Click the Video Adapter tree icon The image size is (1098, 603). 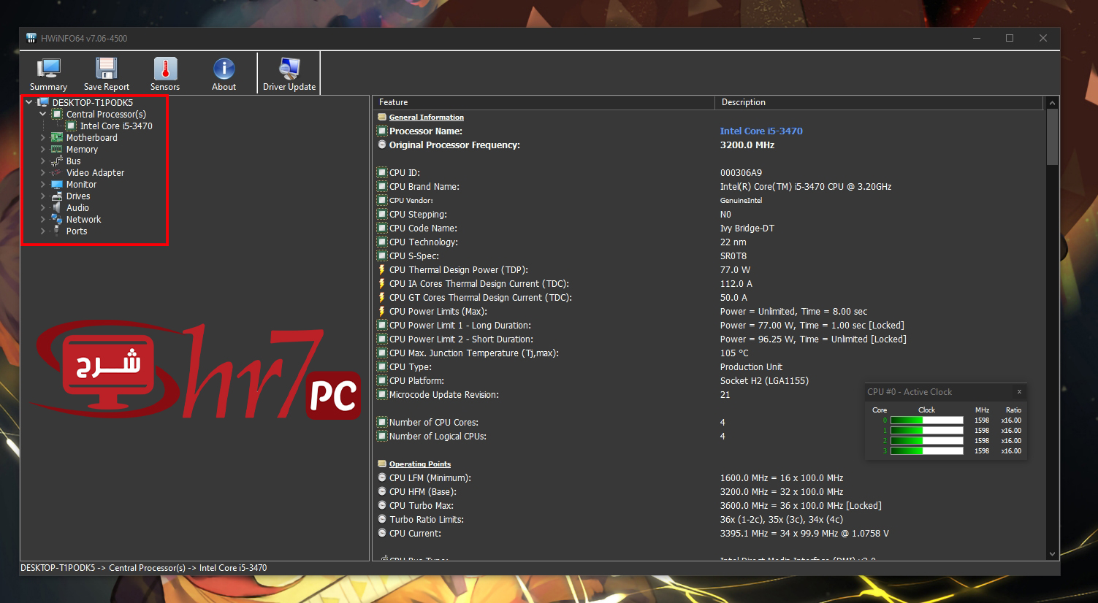click(x=57, y=172)
